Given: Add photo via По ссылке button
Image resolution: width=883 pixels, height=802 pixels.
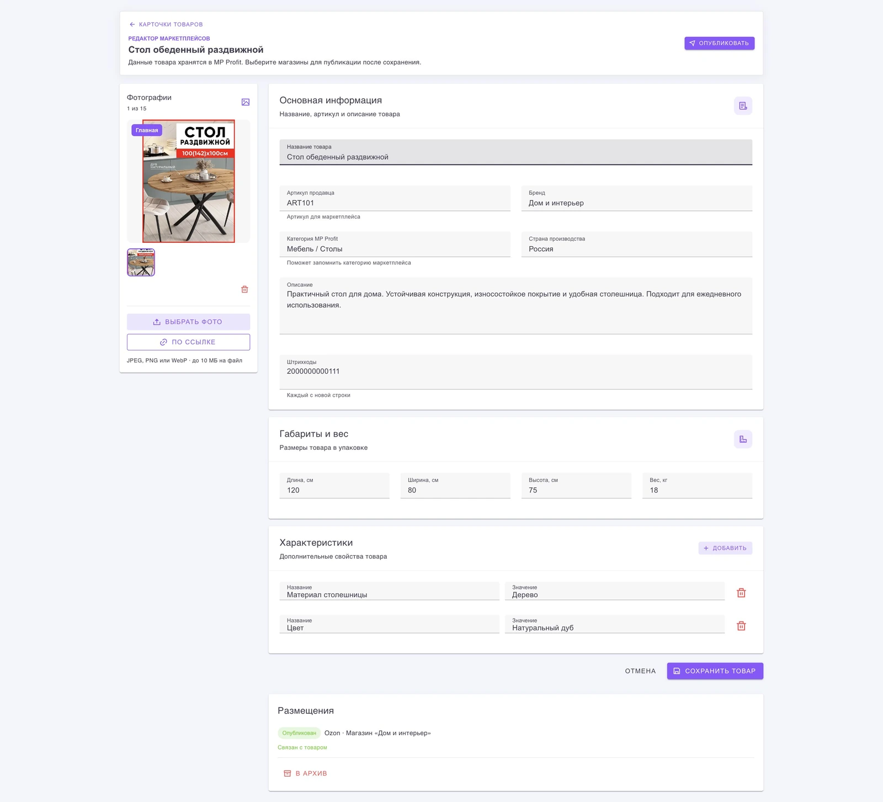Looking at the screenshot, I should coord(188,342).
